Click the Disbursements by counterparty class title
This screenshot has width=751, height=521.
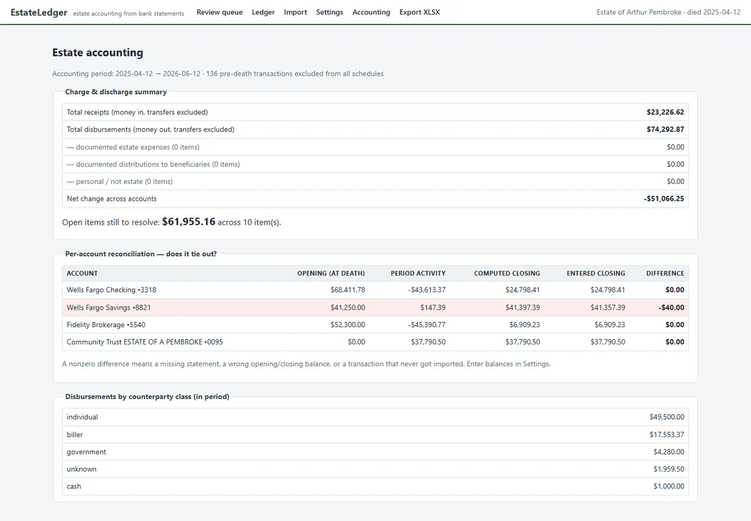[x=147, y=397]
